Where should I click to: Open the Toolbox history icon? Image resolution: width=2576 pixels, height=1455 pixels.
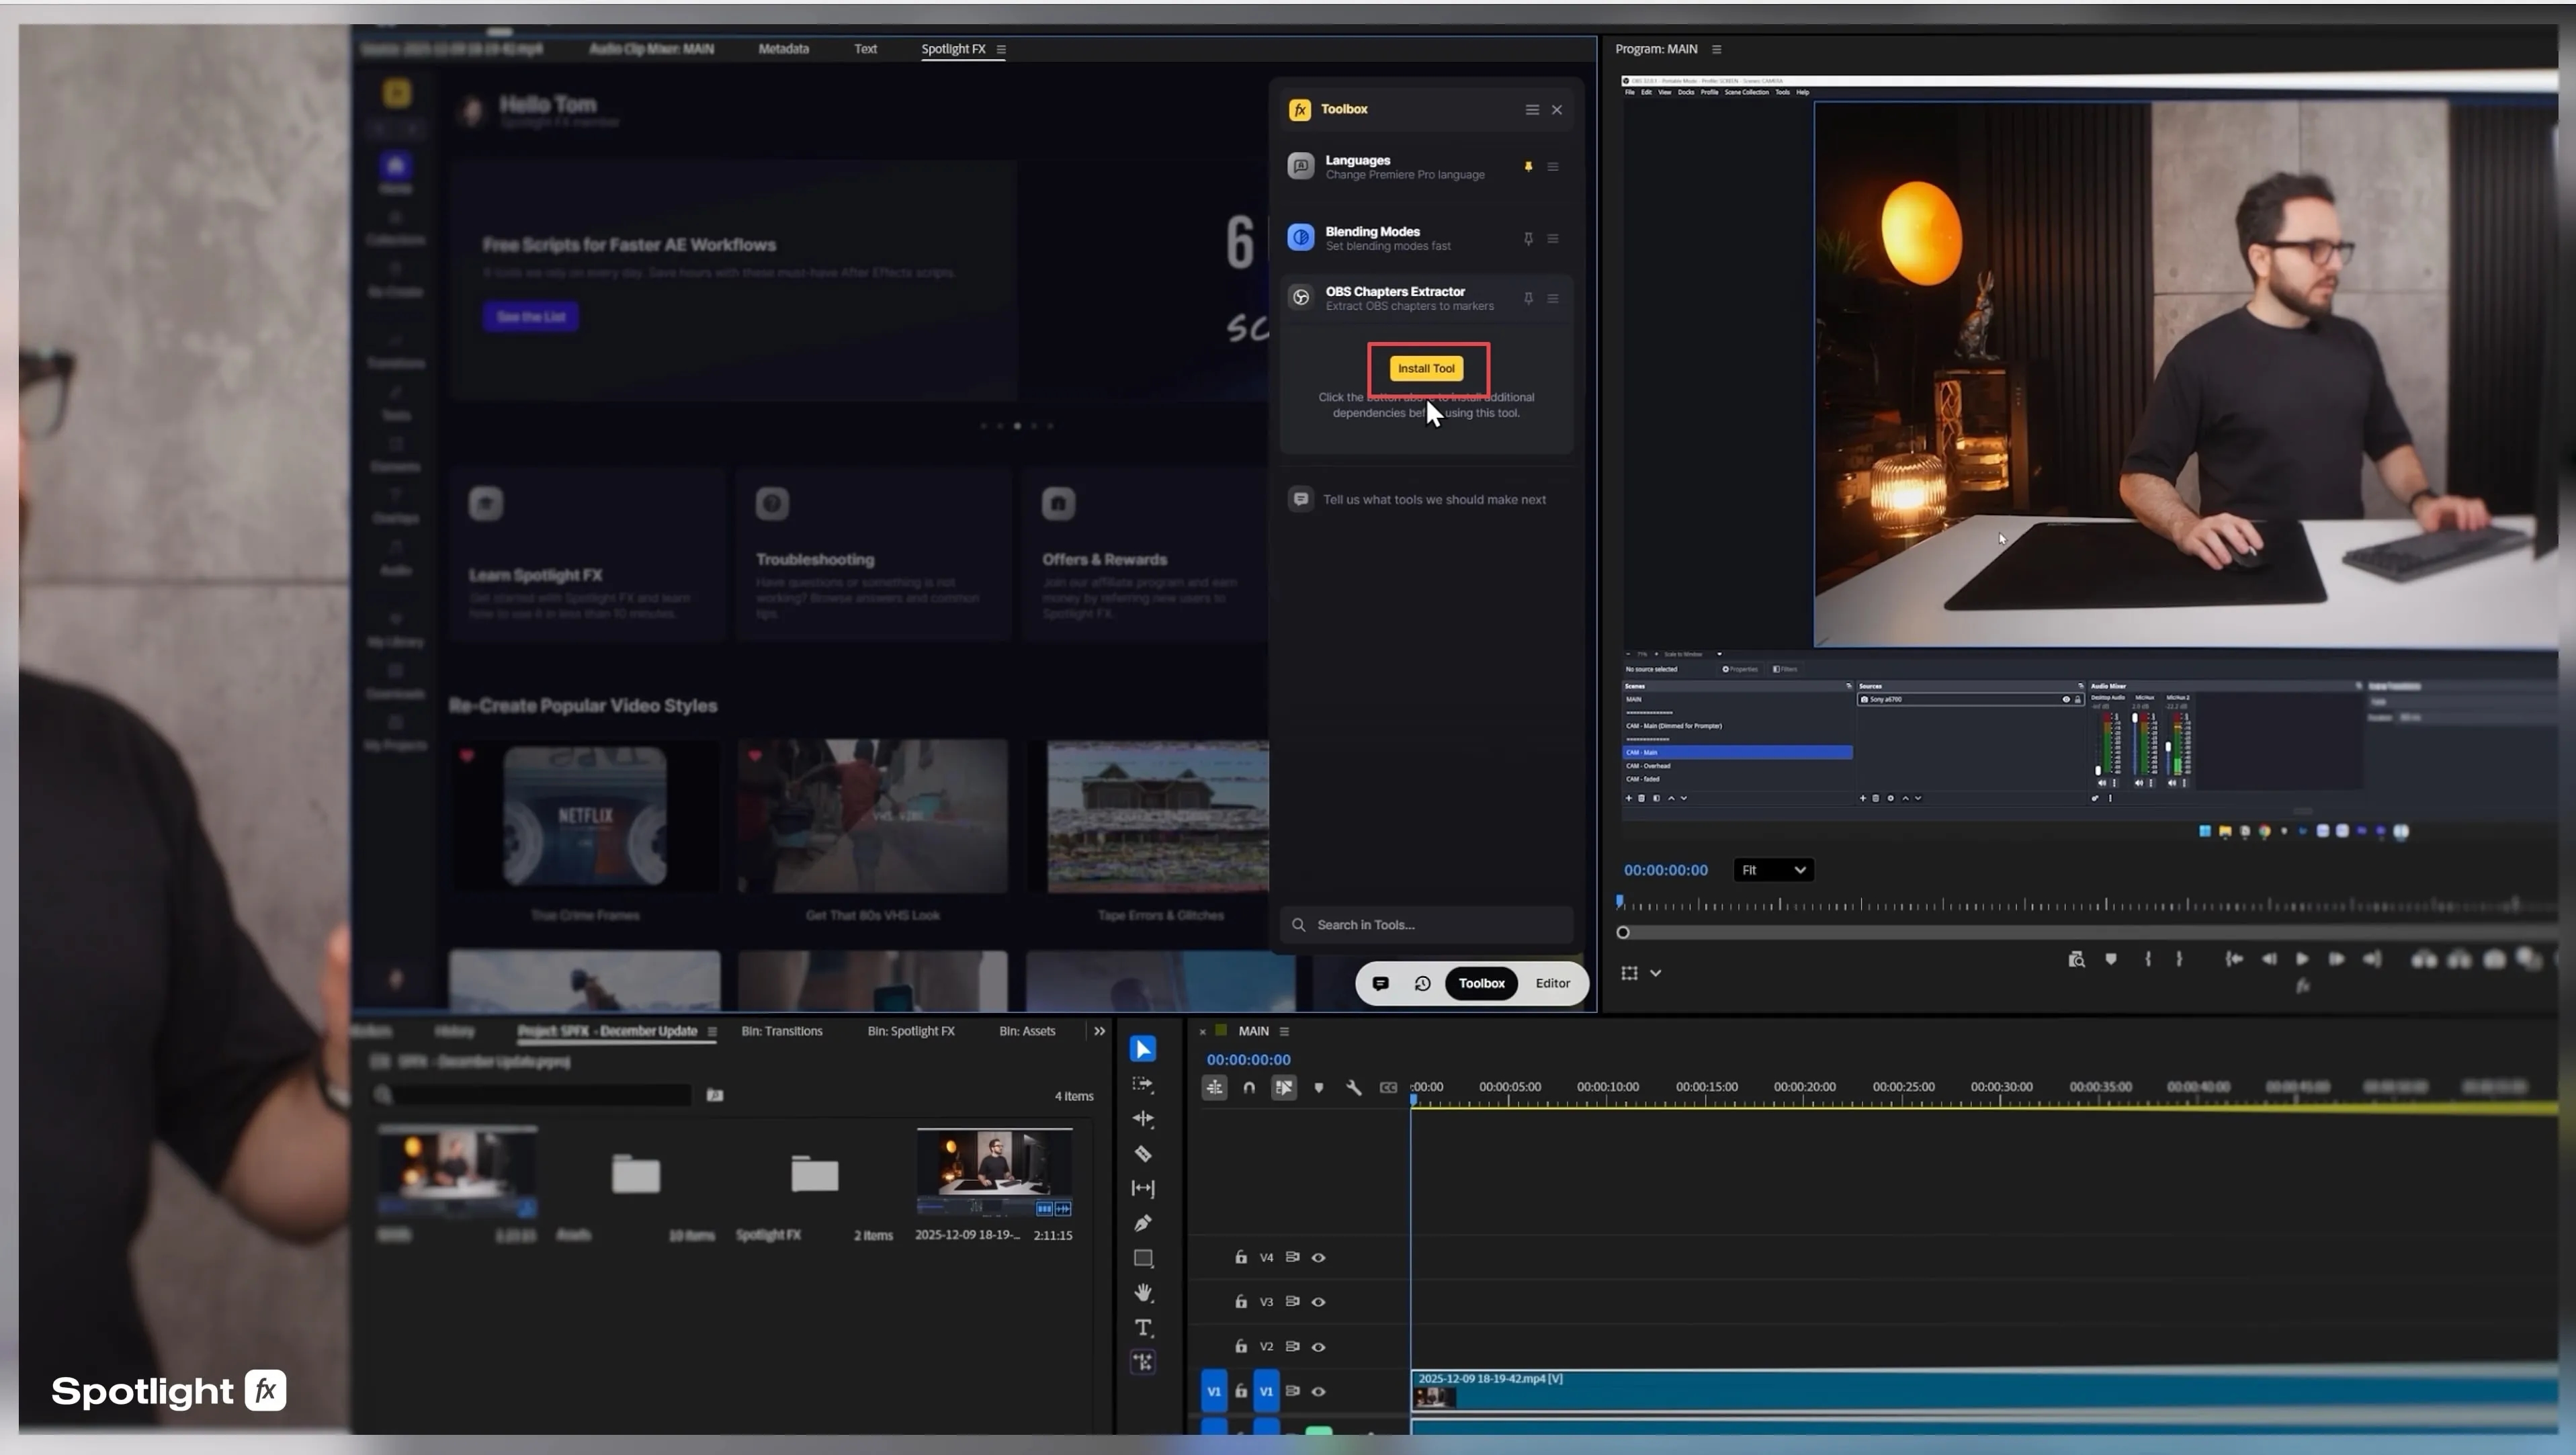coord(1422,983)
